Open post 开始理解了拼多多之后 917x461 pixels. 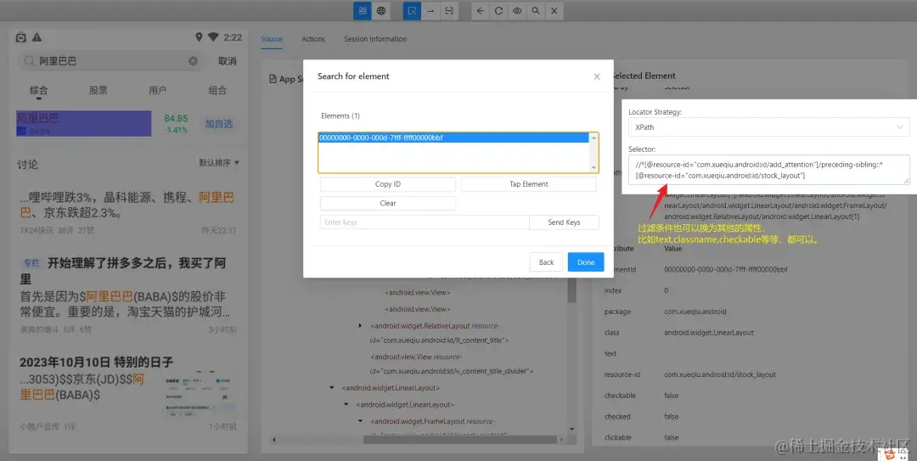pyautogui.click(x=128, y=296)
